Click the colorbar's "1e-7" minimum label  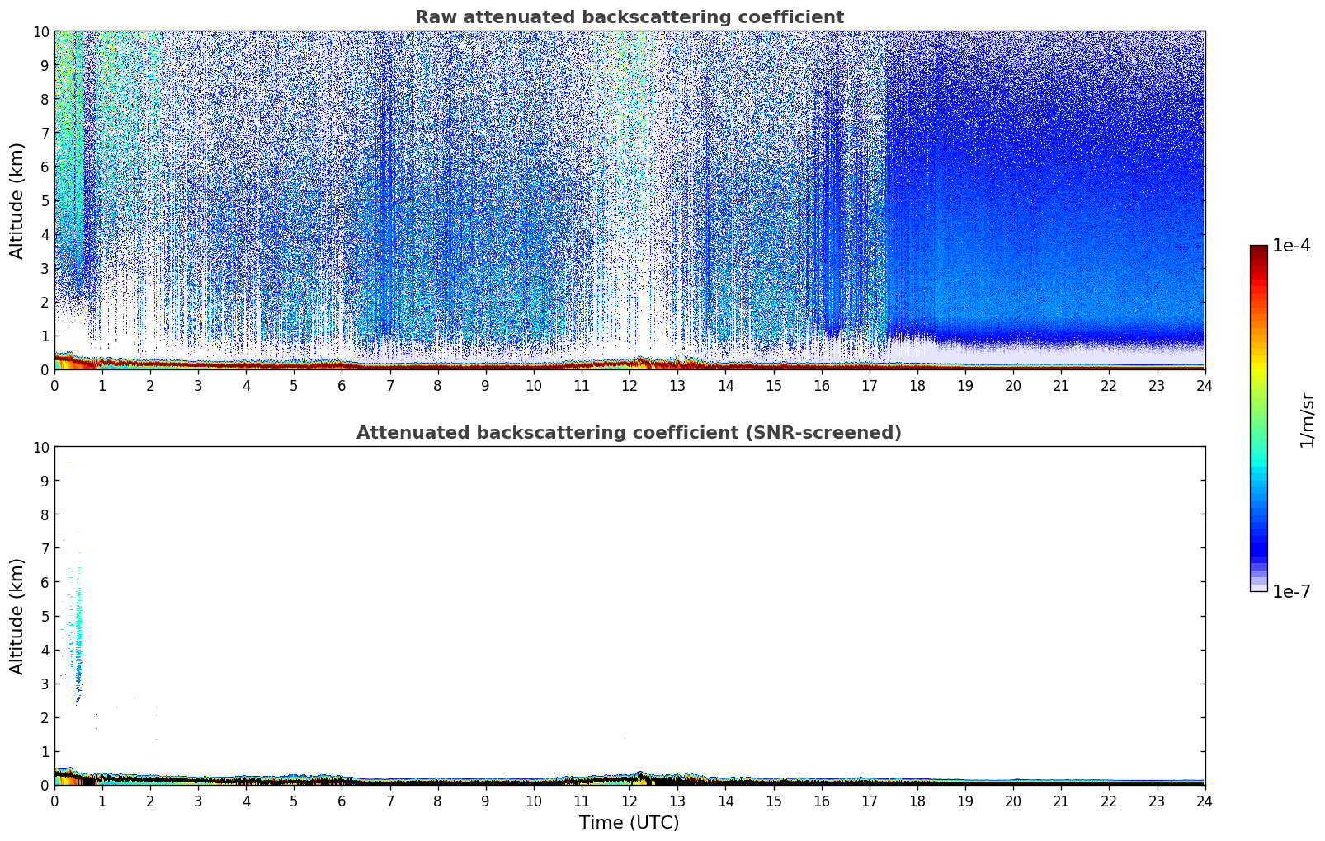tap(1290, 591)
